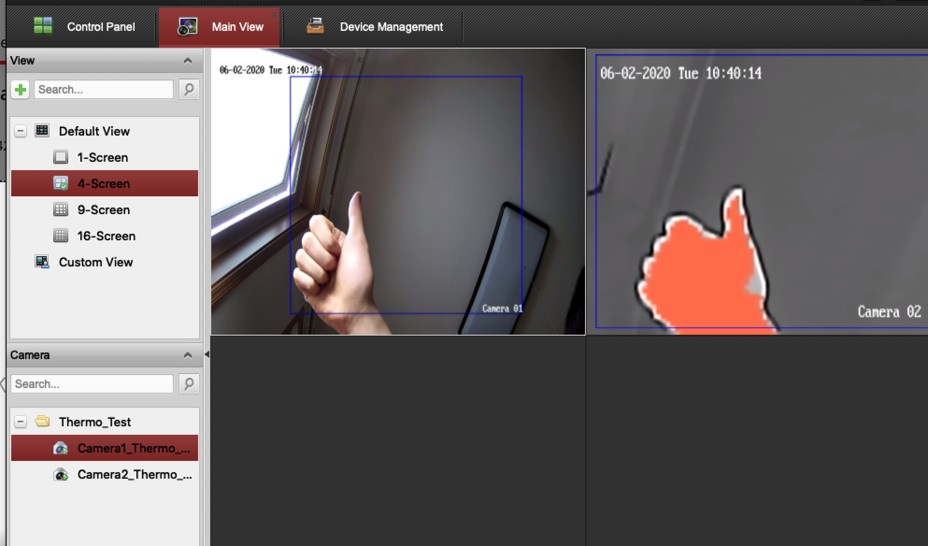The width and height of the screenshot is (928, 546).
Task: Click the Camera search input field
Action: pos(92,384)
